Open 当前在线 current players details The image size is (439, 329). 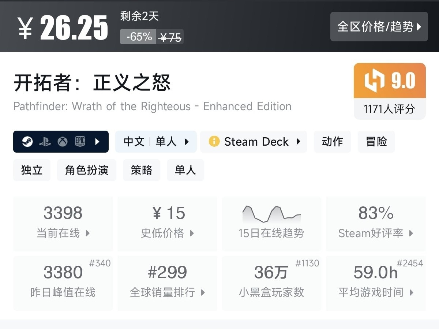(63, 223)
